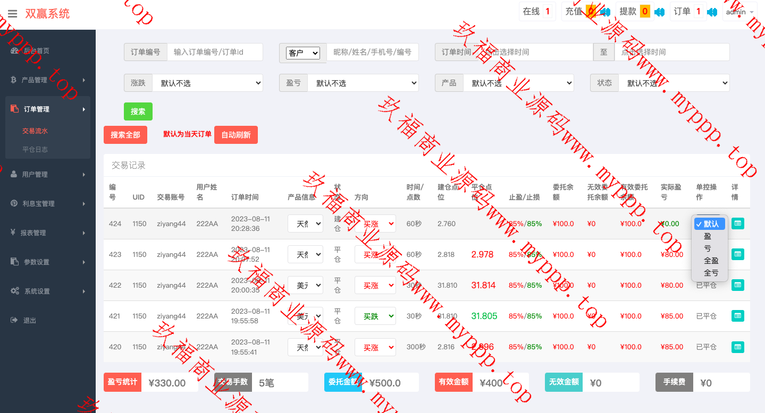The height and width of the screenshot is (413, 765).
Task: Click the 31.805 closing price value
Action: click(484, 316)
